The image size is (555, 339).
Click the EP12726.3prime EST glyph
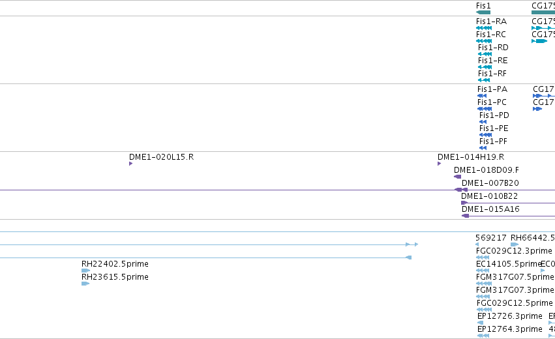point(481,323)
